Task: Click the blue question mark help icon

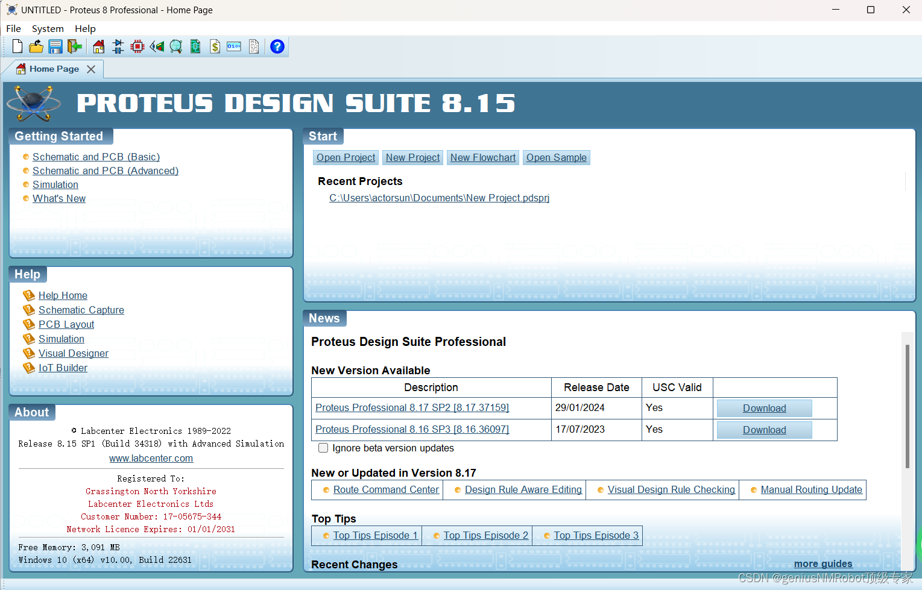Action: pyautogui.click(x=277, y=46)
